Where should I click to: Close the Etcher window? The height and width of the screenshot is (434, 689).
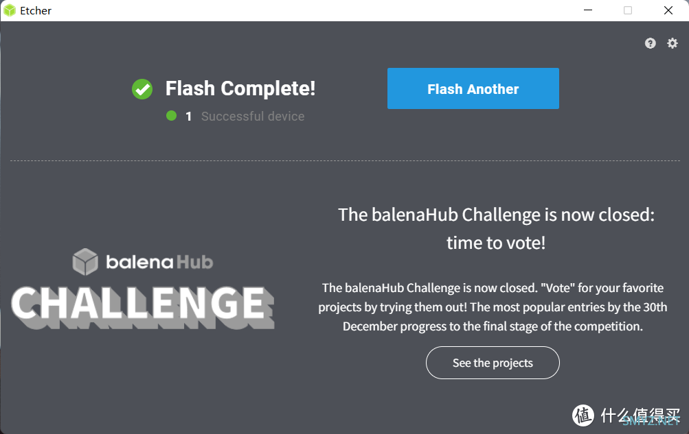click(668, 10)
